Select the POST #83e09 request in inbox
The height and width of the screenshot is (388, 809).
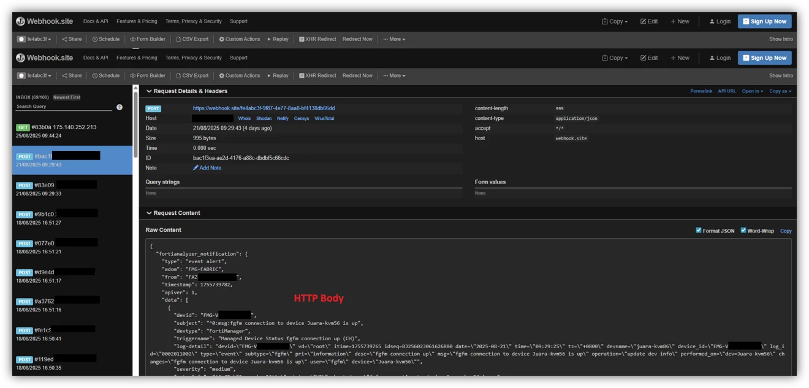(x=72, y=189)
